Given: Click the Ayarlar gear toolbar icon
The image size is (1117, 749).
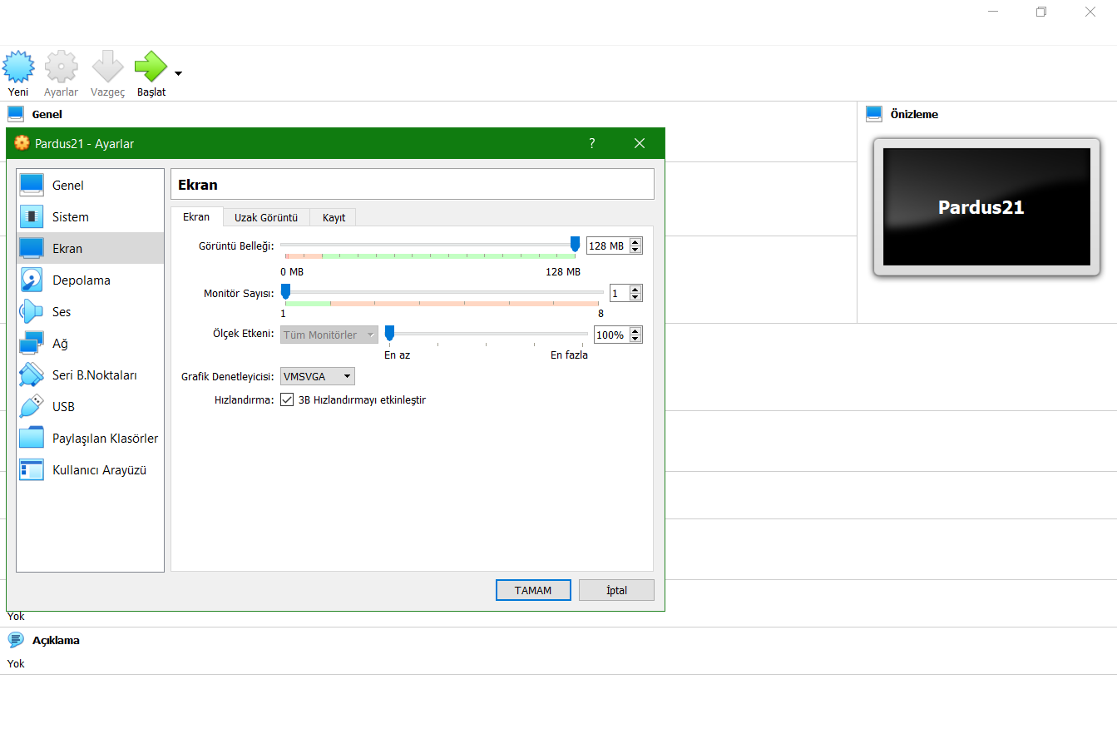Looking at the screenshot, I should [x=62, y=67].
